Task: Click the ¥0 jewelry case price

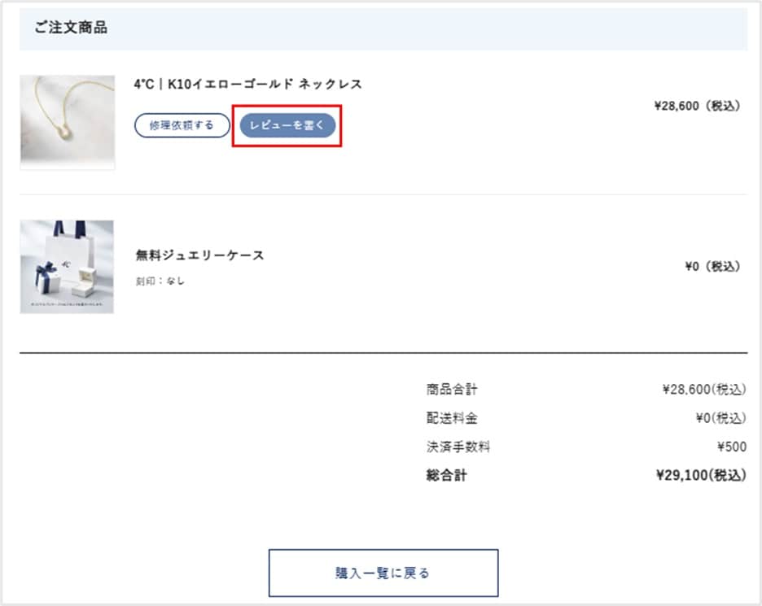Action: 712,266
